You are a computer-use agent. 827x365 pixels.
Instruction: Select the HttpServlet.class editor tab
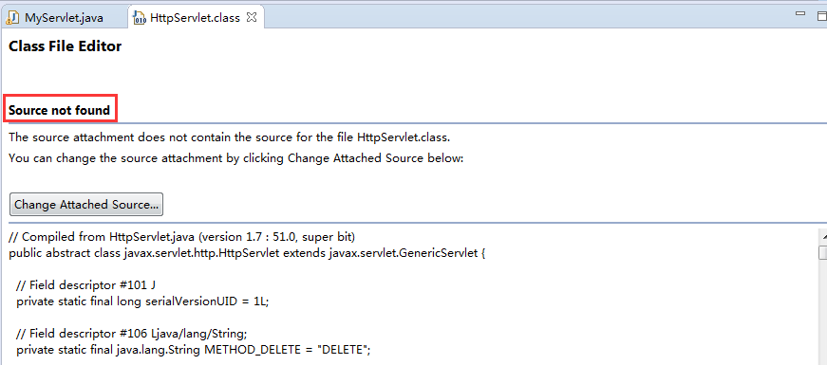coord(195,18)
